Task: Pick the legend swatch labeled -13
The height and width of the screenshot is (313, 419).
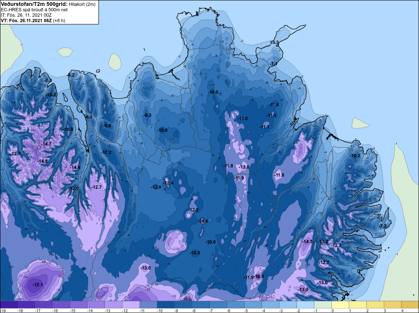Action: (113, 305)
